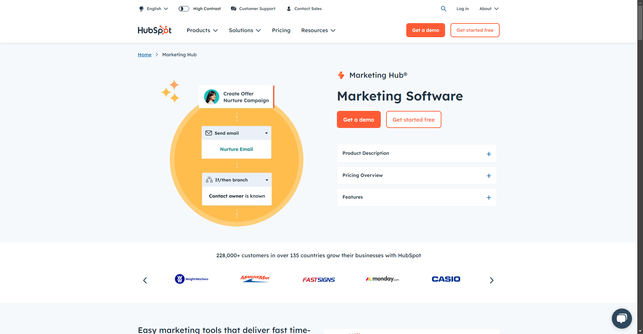Click scrollbar up arrow
Viewport: 643px width, 334px height.
(640, 3)
